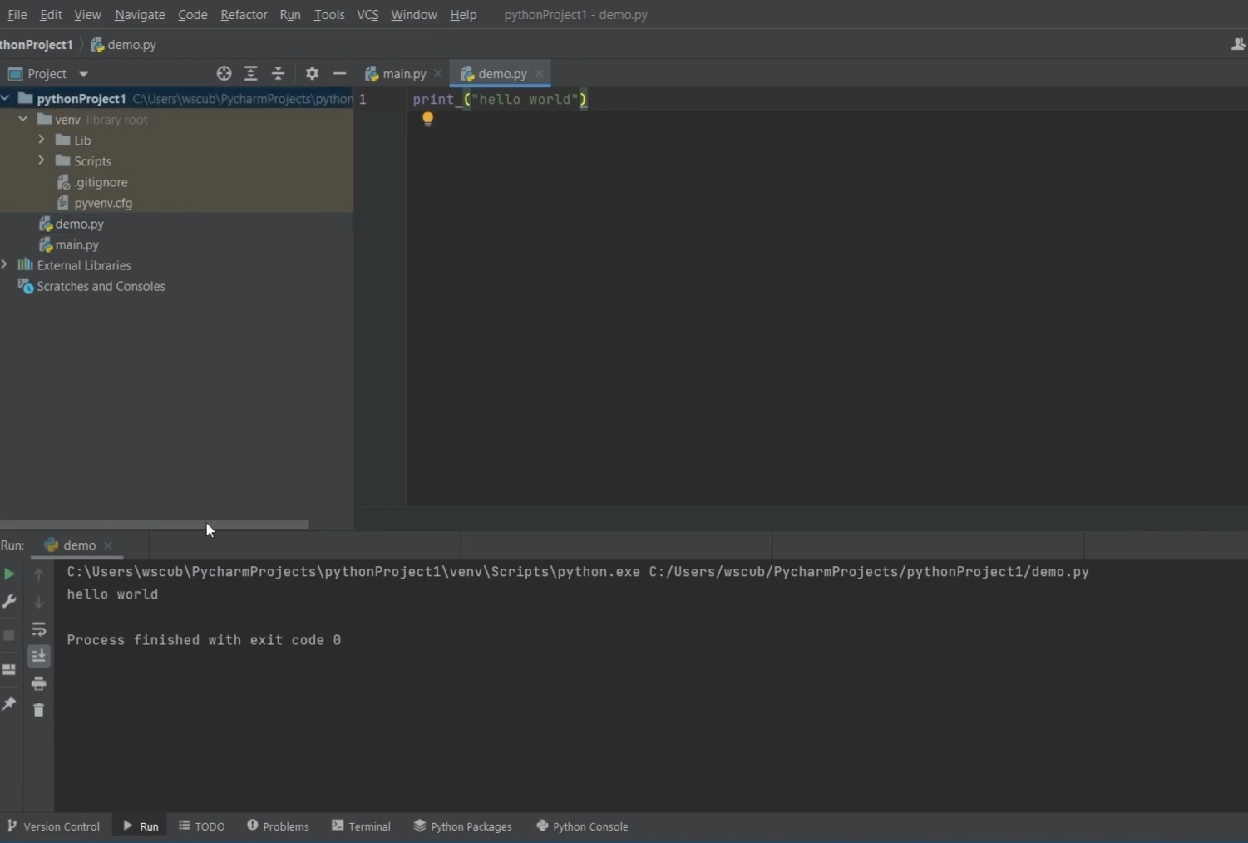Viewport: 1248px width, 843px height.
Task: Open the Window menu
Action: tap(414, 15)
